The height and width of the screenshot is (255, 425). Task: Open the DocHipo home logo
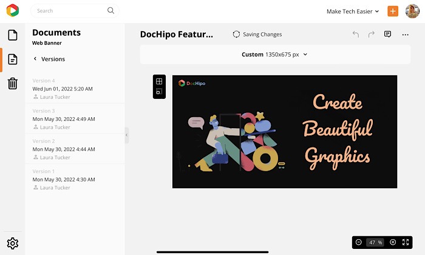[13, 10]
